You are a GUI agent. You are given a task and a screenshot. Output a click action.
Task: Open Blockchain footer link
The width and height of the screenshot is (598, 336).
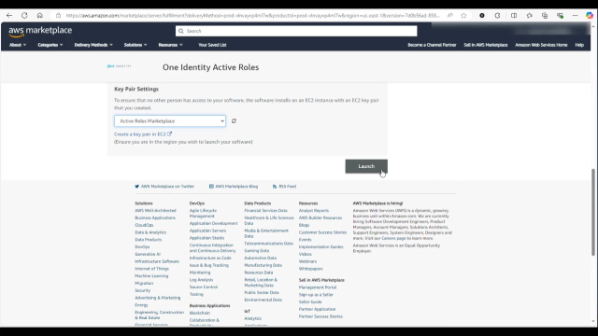click(x=199, y=313)
